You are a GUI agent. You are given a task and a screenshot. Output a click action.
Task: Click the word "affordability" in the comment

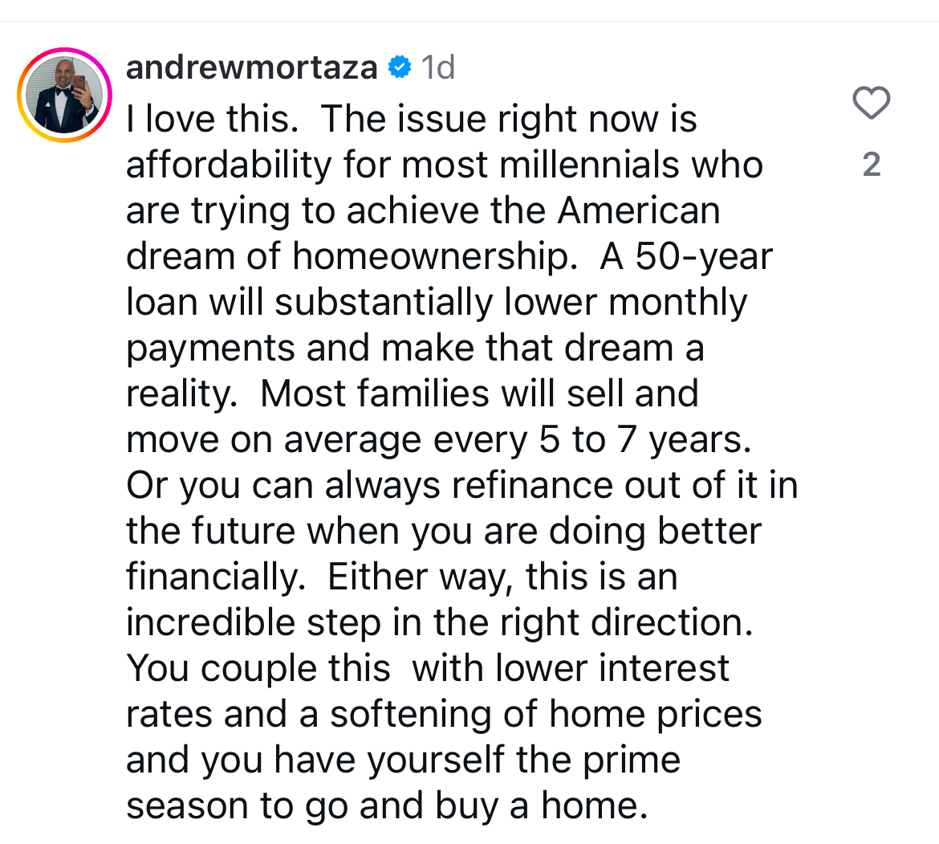(229, 165)
